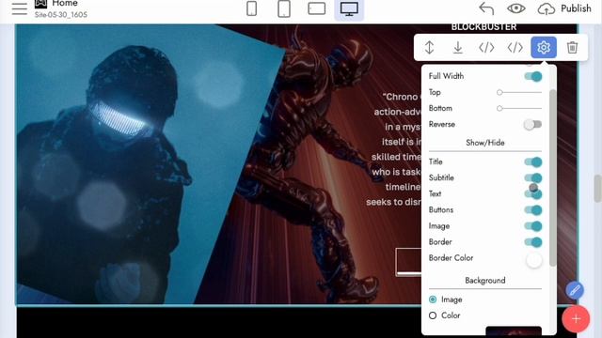Select the Color background radio button
This screenshot has width=602, height=338.
(x=433, y=315)
